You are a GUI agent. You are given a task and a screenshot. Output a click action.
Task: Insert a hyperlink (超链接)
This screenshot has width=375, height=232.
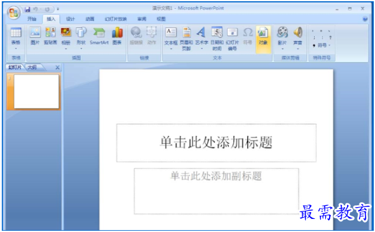[x=136, y=36]
